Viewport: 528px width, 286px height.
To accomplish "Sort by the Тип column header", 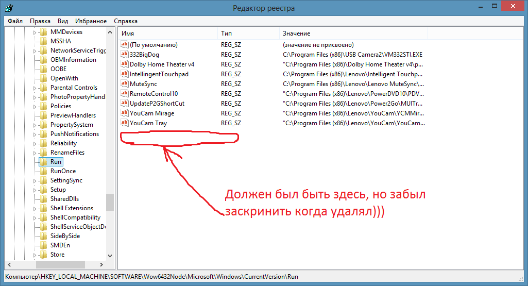I will 248,33.
